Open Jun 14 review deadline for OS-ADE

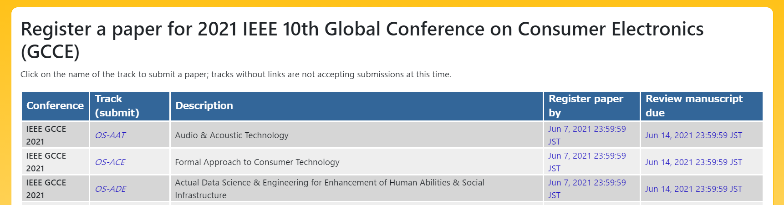[x=693, y=189]
